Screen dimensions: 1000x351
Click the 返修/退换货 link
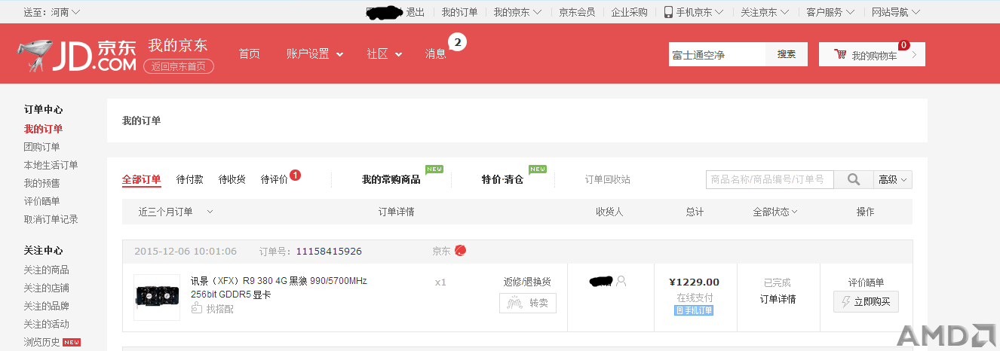coord(528,282)
